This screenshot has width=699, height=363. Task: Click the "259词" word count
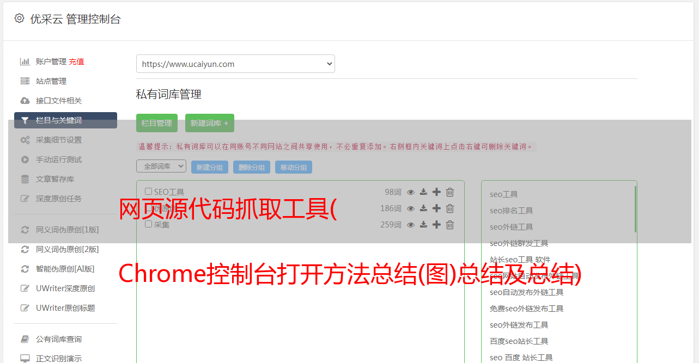pyautogui.click(x=391, y=225)
